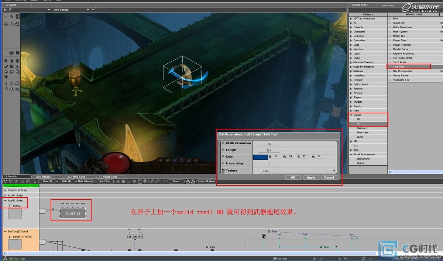
Task: Click the blue Color swatch
Action: tap(261, 157)
